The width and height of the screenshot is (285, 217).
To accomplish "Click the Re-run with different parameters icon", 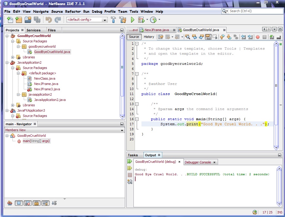I will click(x=130, y=168).
